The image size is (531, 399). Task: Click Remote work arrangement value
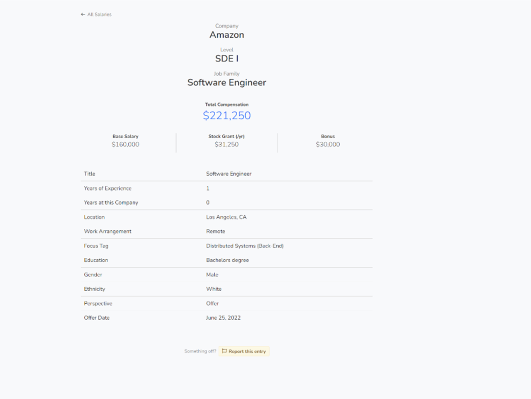point(216,232)
